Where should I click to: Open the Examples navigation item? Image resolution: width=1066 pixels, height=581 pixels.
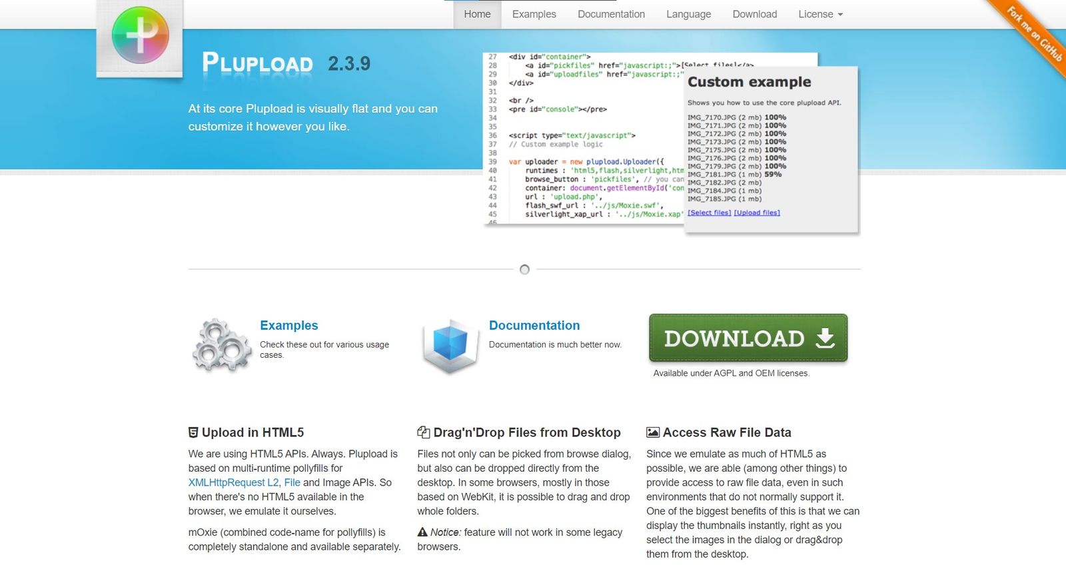click(534, 14)
